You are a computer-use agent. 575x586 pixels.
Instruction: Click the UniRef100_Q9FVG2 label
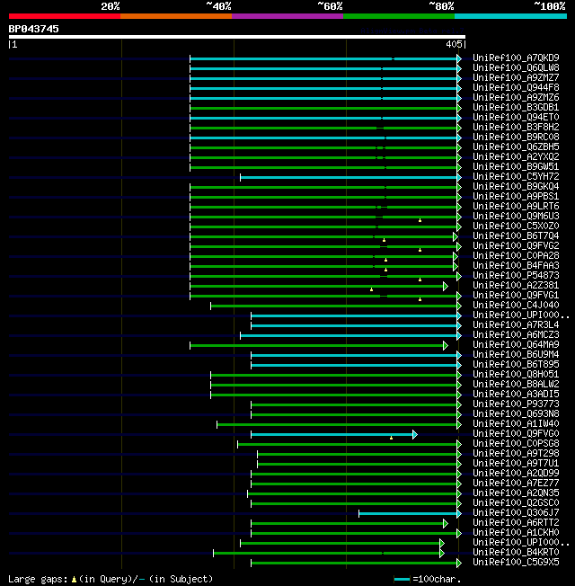(x=516, y=246)
